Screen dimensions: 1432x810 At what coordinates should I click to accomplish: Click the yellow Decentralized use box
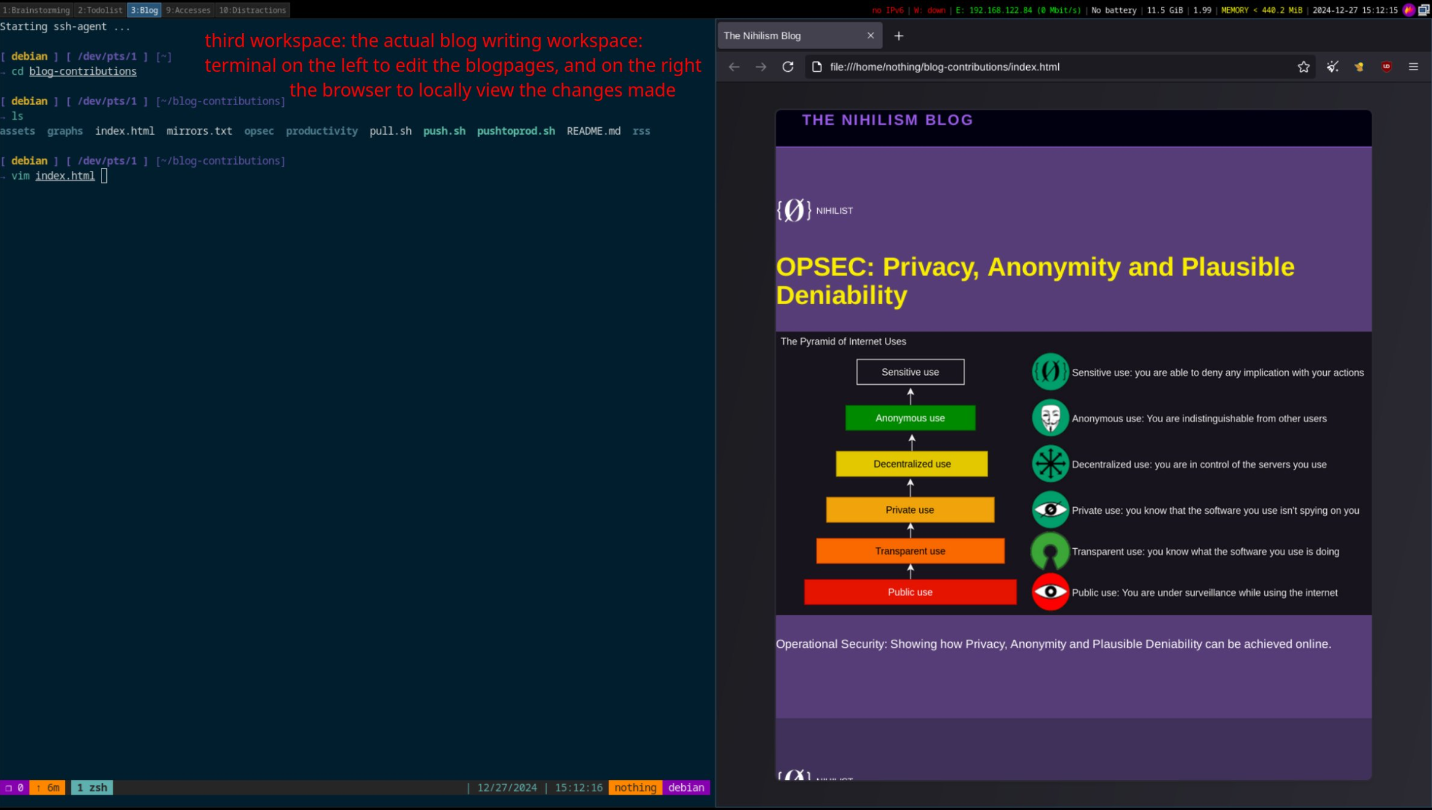click(x=912, y=464)
